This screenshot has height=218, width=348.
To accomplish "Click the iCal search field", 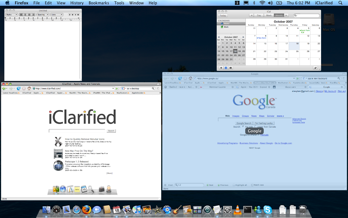I will [306, 16].
